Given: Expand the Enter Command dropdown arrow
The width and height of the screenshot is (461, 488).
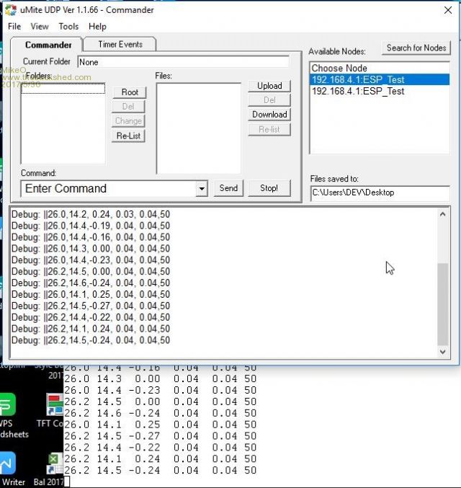Looking at the screenshot, I should [202, 189].
